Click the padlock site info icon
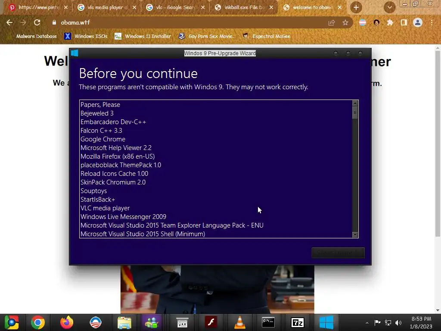Image resolution: width=441 pixels, height=331 pixels. pos(54,22)
